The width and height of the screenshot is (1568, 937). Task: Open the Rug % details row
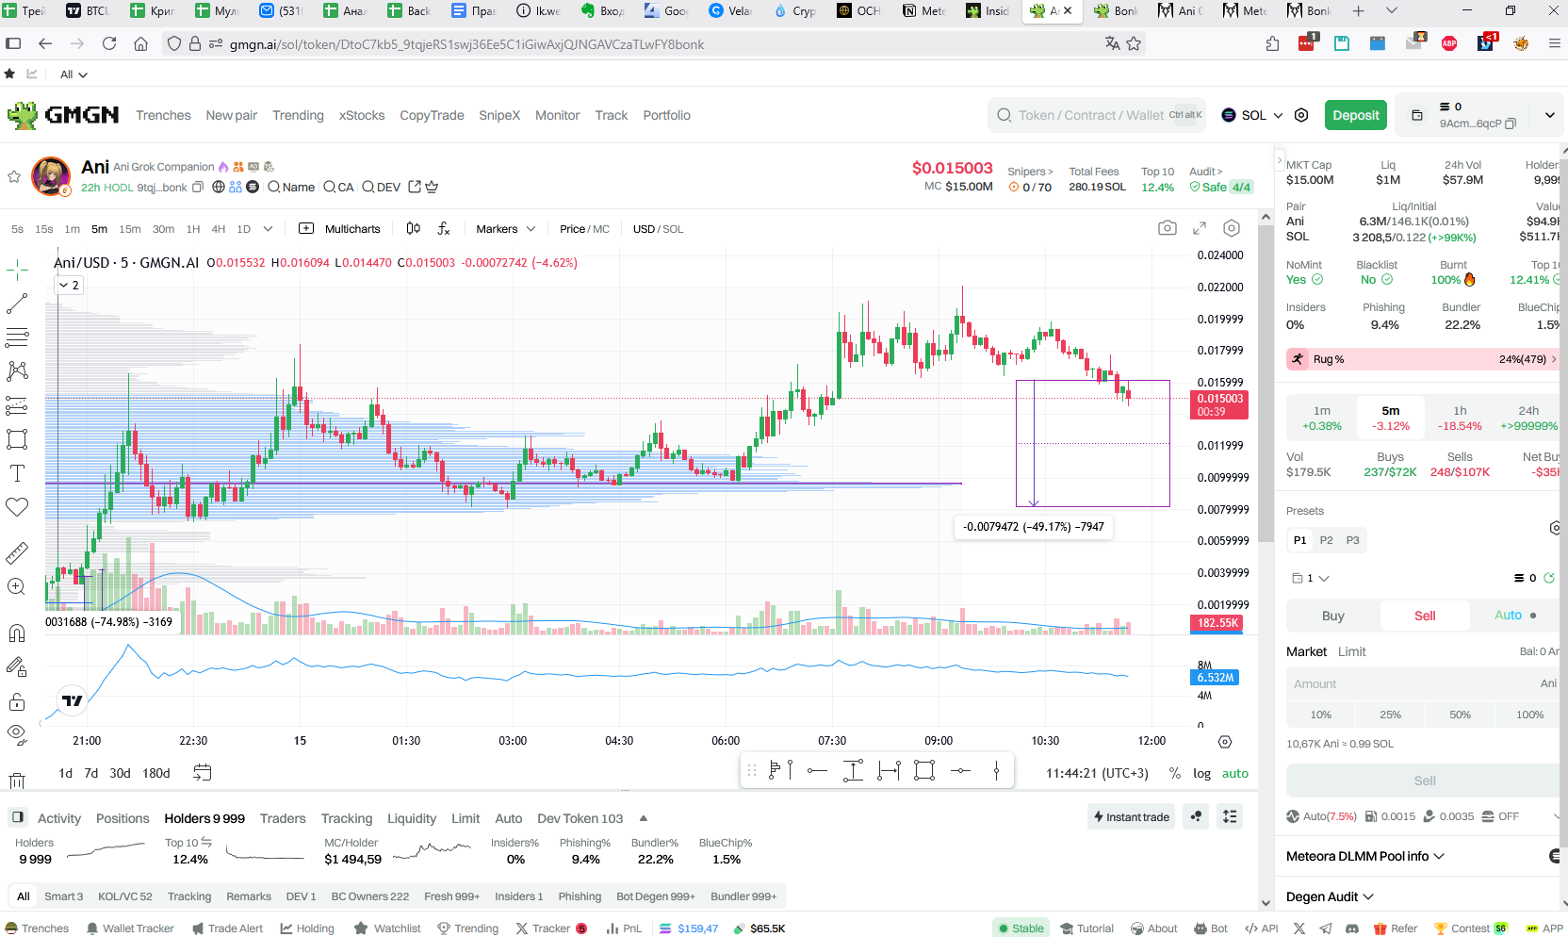coord(1423,359)
